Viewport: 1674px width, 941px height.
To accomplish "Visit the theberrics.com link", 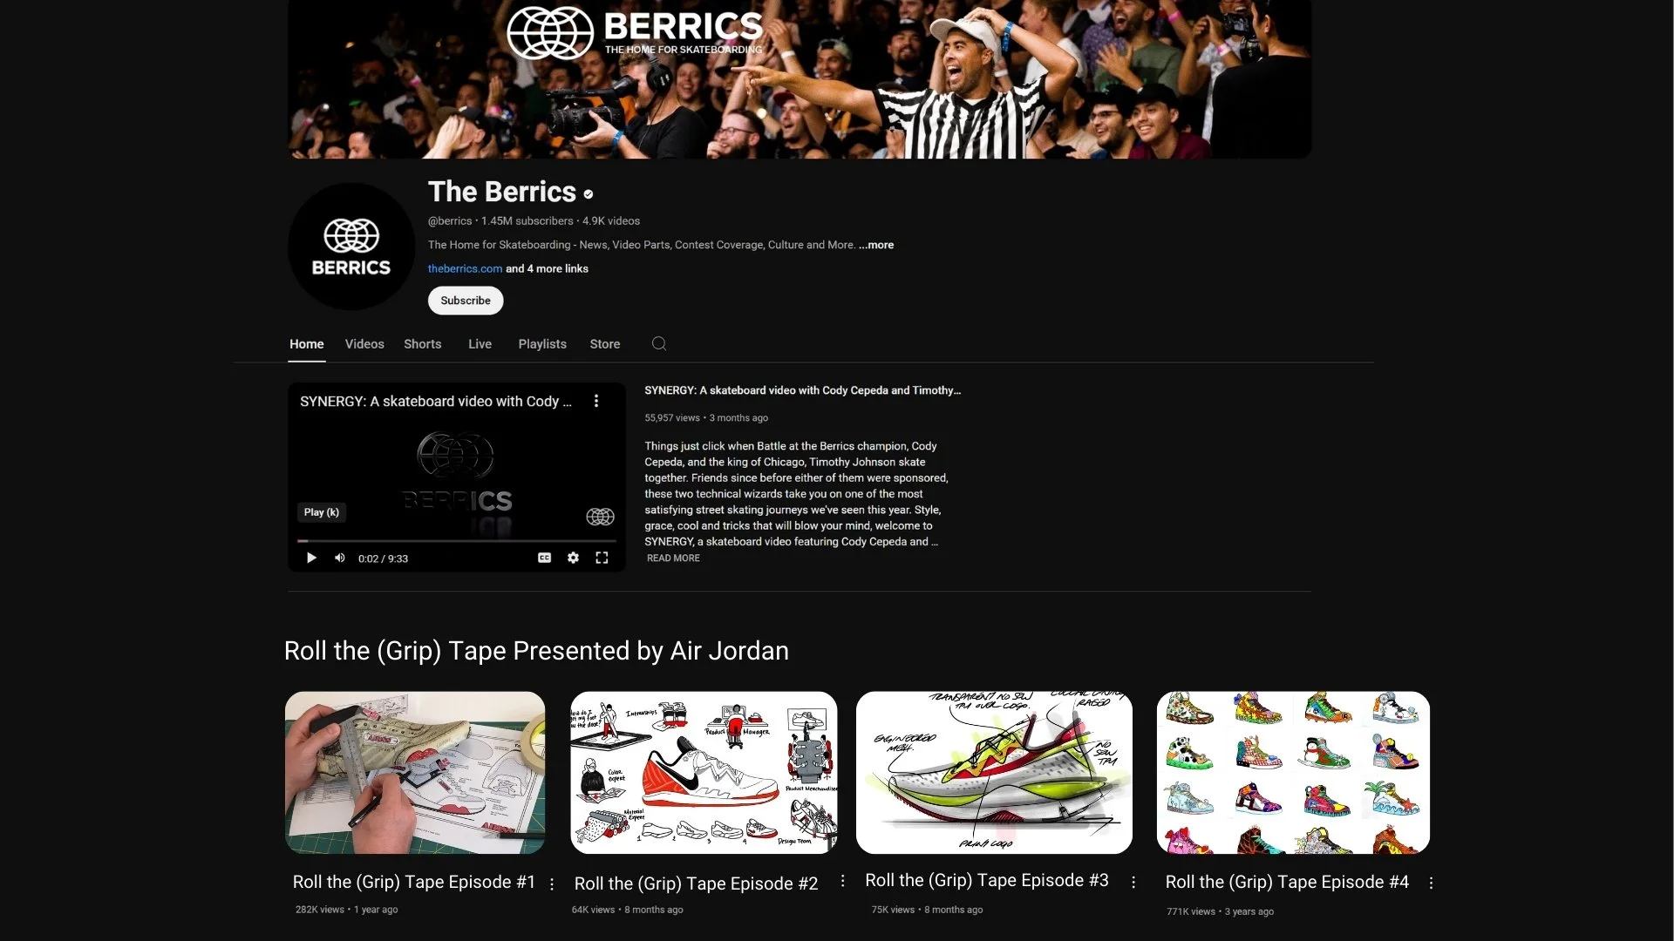I will point(465,268).
